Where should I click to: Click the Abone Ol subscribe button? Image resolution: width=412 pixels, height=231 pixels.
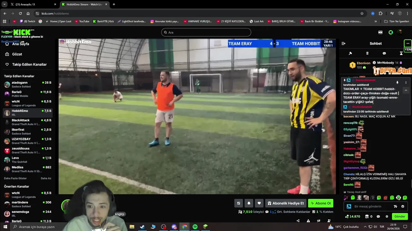click(x=321, y=203)
